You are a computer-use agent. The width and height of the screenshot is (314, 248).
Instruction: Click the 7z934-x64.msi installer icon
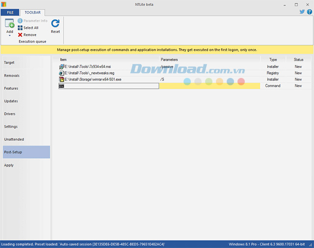[x=62, y=66]
